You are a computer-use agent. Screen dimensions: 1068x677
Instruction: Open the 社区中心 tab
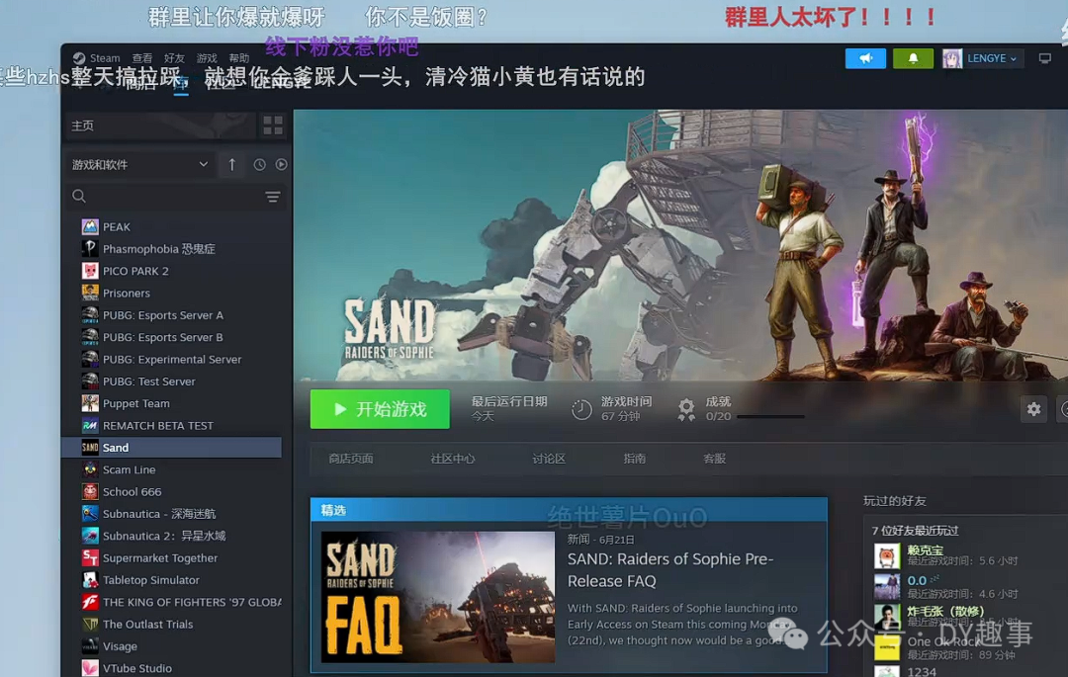coord(453,459)
